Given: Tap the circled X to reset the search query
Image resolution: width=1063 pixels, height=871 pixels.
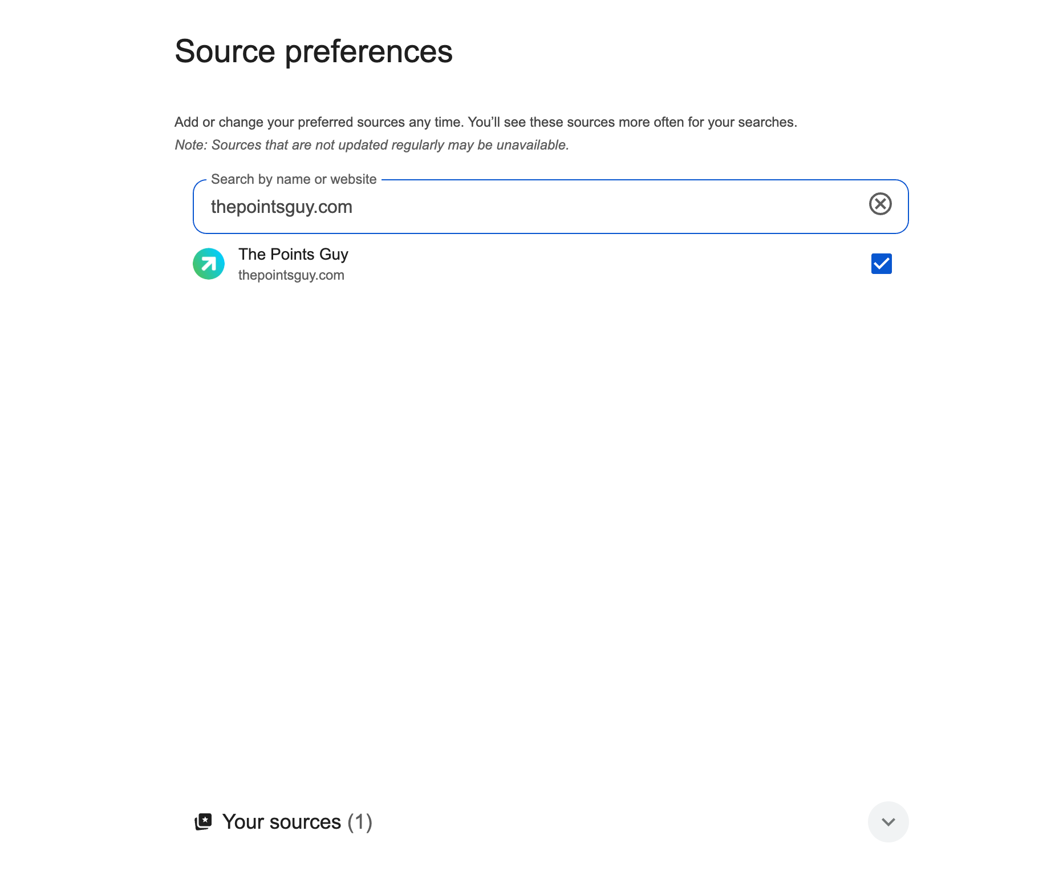Looking at the screenshot, I should (880, 204).
